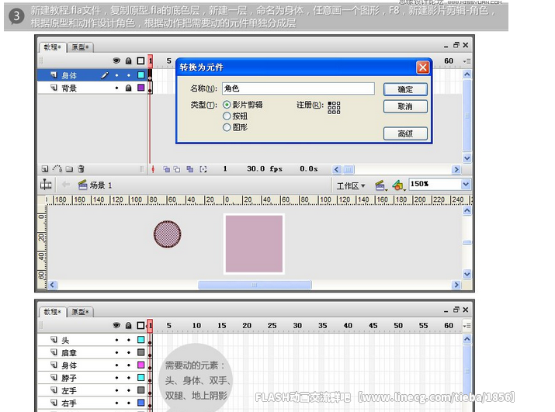Toggle the visibility dot of the 脖子 layer
The width and height of the screenshot is (555, 412).
(116, 378)
